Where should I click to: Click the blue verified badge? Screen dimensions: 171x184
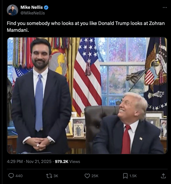point(46,7)
